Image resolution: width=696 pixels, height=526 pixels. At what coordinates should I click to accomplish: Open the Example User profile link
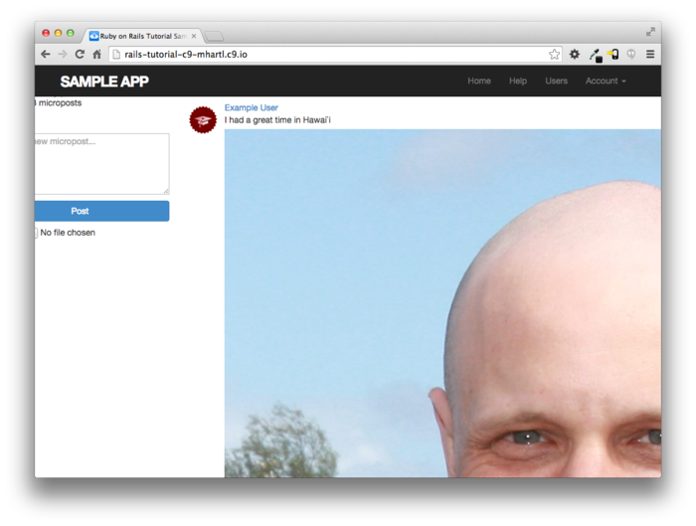(x=251, y=107)
